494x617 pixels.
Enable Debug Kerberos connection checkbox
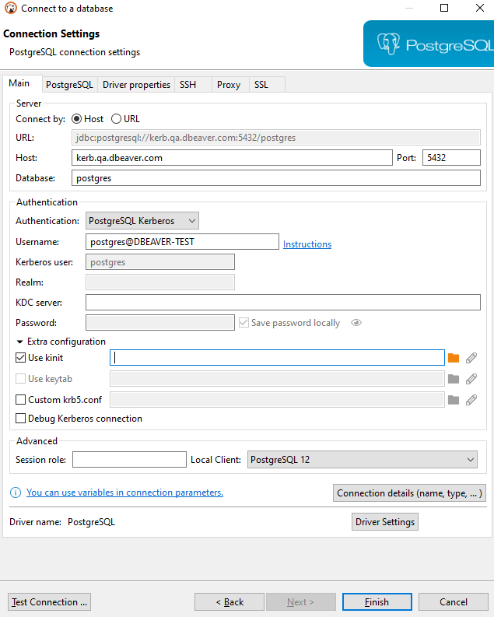click(20, 419)
